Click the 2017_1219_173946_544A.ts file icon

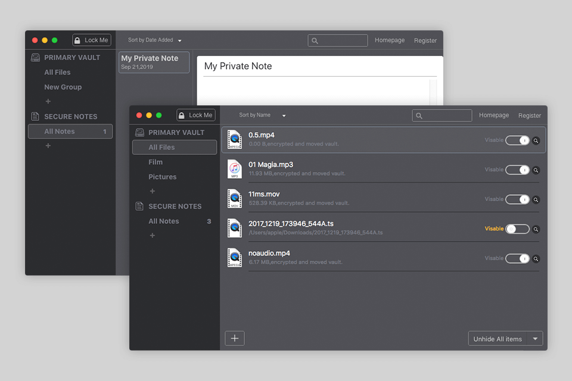coord(235,228)
